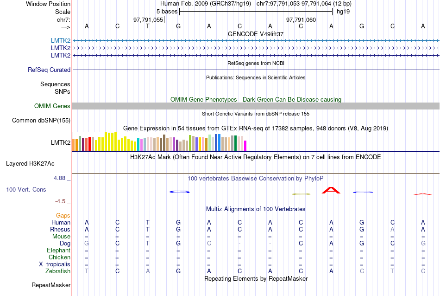Screen dimensions: 440x296
Task: Click the Window Position label
Action: pyautogui.click(x=48, y=4)
